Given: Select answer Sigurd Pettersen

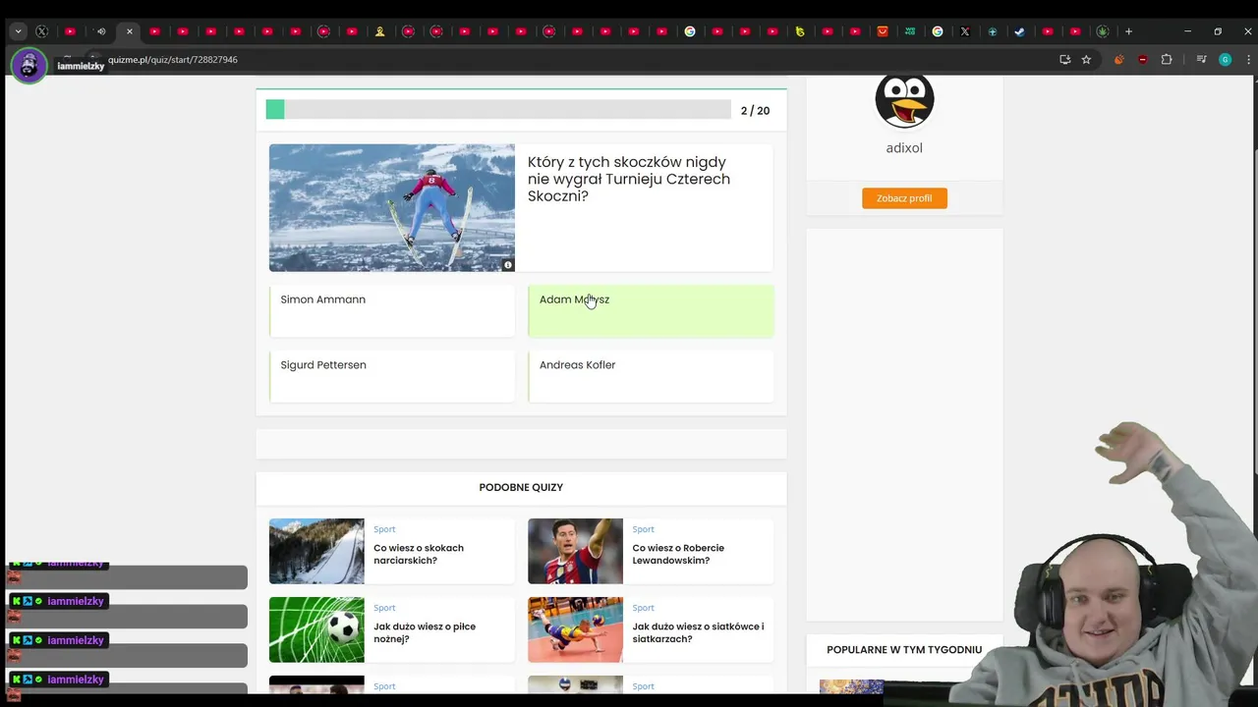Looking at the screenshot, I should click(391, 377).
